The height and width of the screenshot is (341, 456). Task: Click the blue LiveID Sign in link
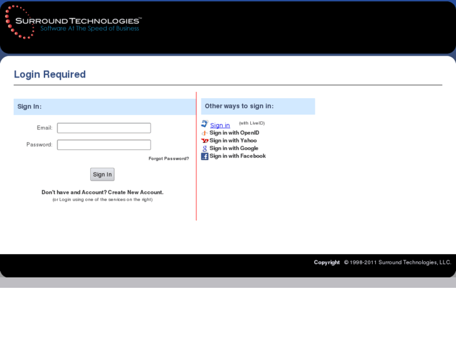coord(220,125)
